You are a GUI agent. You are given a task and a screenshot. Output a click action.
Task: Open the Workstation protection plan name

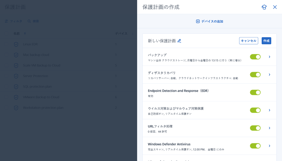click(43, 108)
